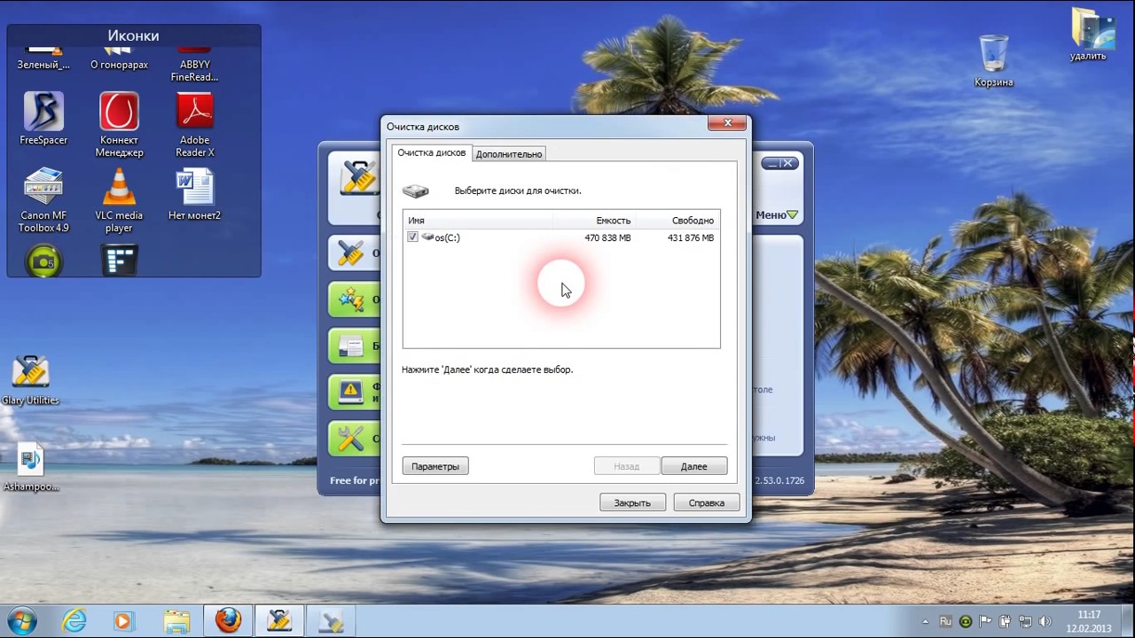Open the Ashampoo desktop shortcut
The image size is (1135, 638).
point(30,467)
